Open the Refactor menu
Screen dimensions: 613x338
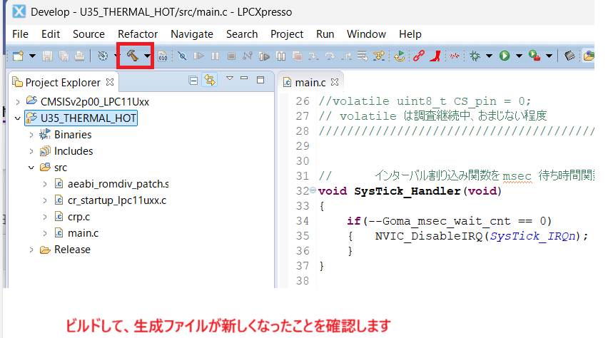[138, 34]
